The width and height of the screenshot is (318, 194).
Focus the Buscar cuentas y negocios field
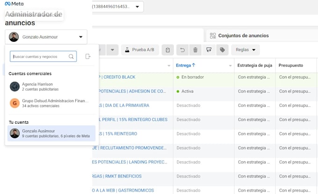point(43,57)
